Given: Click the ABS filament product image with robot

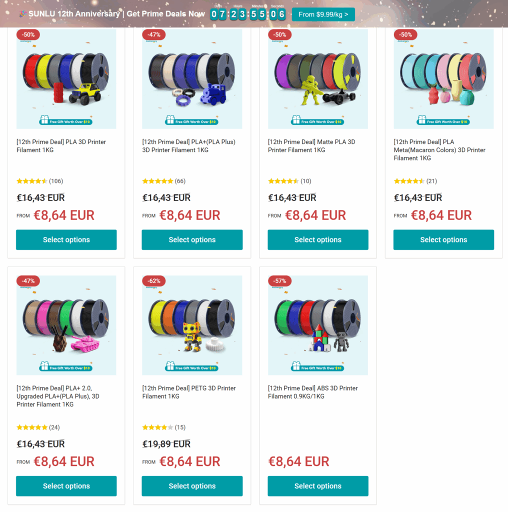Looking at the screenshot, I should (x=318, y=325).
